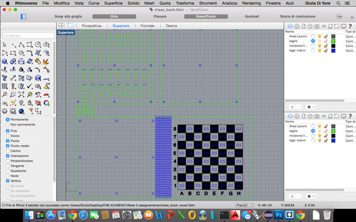
Task: Toggle the left sidebar panel icon
Action: [23, 17]
